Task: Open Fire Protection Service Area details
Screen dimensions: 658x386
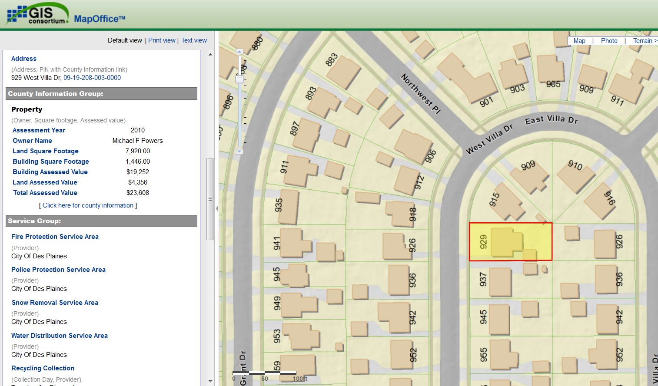Action: tap(55, 237)
